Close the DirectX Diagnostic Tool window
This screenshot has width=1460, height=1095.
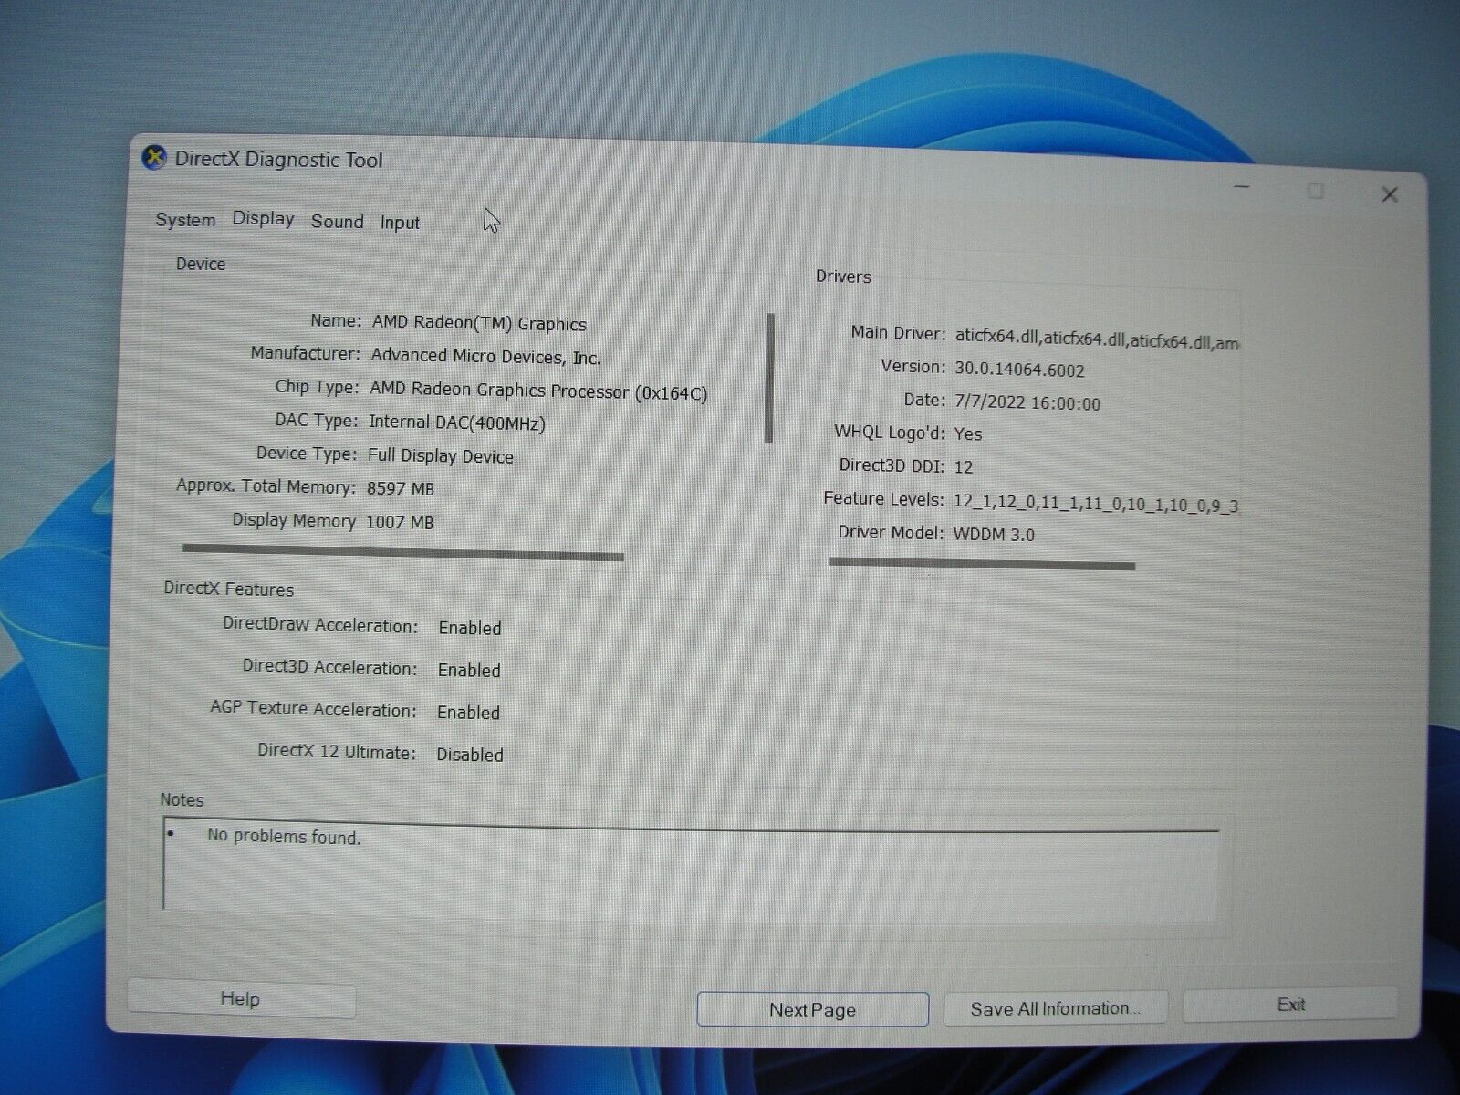[x=1390, y=194]
